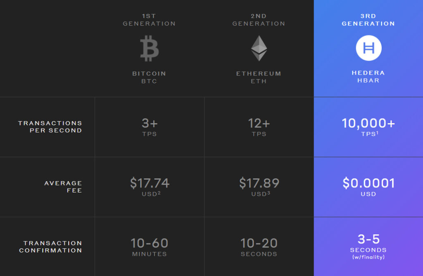The height and width of the screenshot is (276, 423).
Task: Click Bitcoin's $17.74 USD fee footnote
Action: 150,186
